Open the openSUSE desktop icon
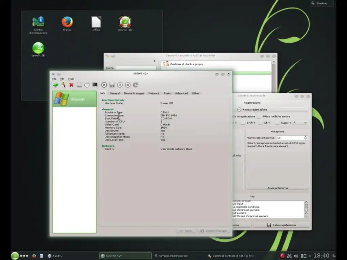Viewport: 347px width, 260px height. [x=38, y=49]
